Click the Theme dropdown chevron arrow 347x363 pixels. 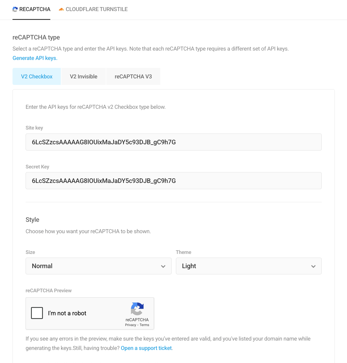[313, 266]
